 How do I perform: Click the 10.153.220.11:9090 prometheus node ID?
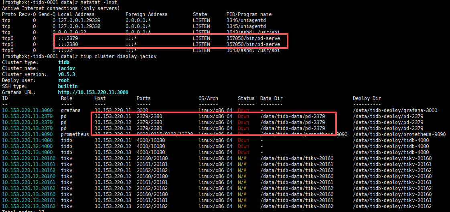pos(27,134)
